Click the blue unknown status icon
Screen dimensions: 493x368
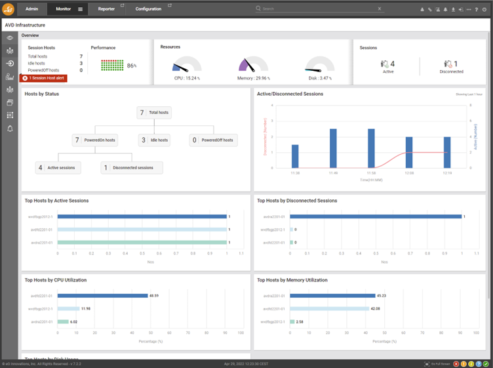(x=479, y=364)
